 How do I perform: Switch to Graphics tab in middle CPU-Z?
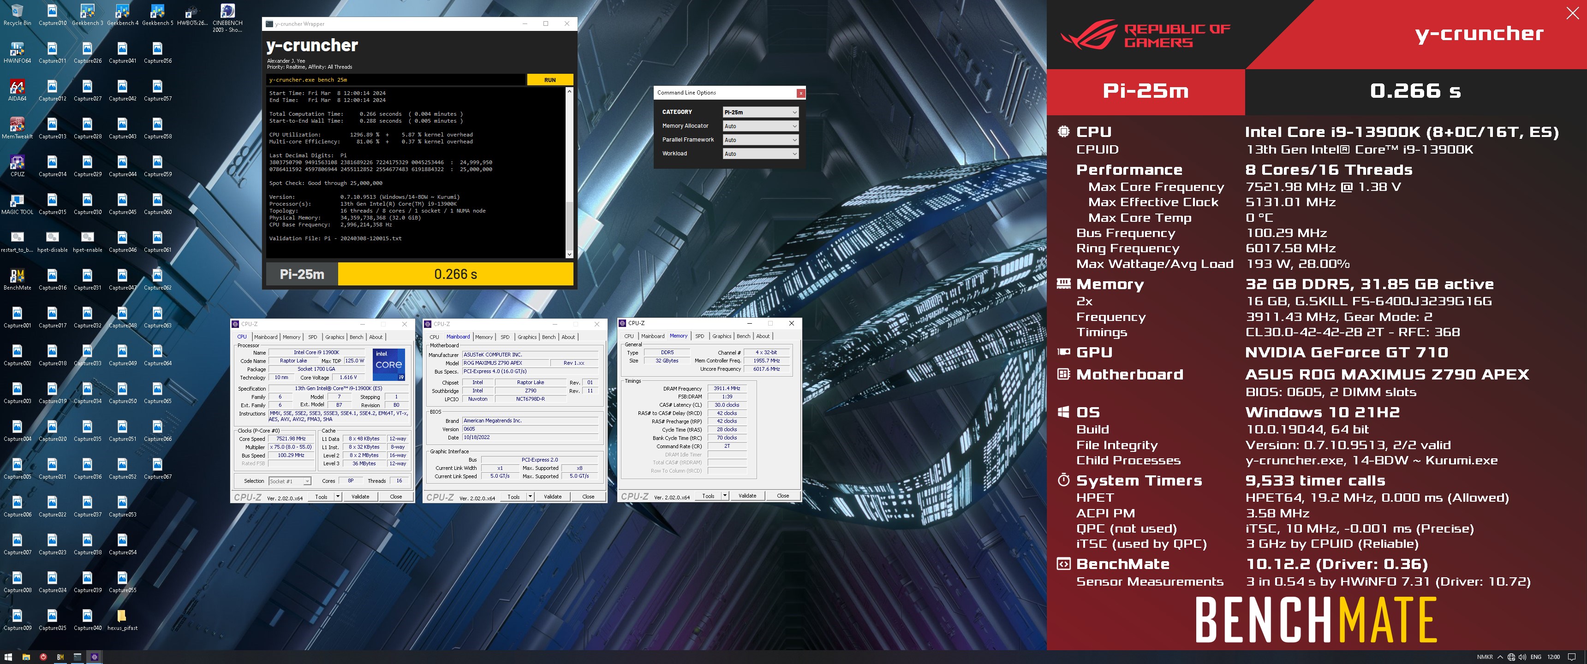[x=527, y=337]
